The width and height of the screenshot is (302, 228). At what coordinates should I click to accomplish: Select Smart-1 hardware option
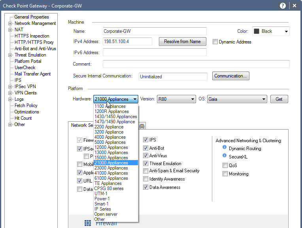point(116,204)
